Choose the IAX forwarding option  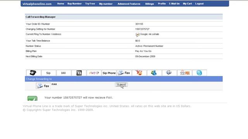click(x=64, y=73)
